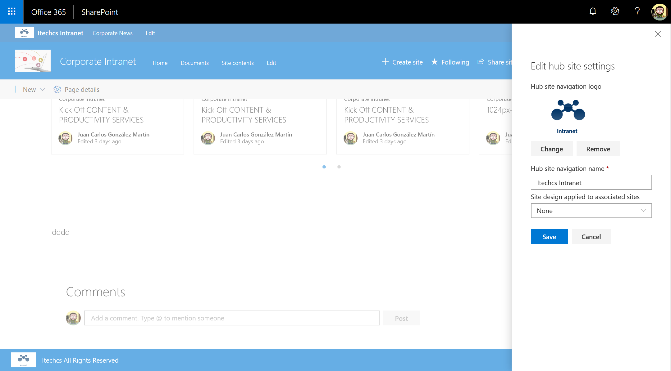Change the hub navigation logo image
Screen dimensions: 671x371
click(552, 149)
